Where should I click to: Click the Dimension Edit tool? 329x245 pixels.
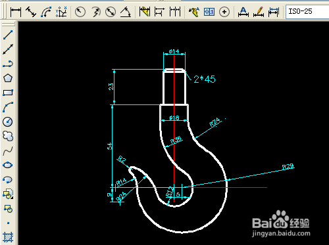tap(243, 12)
